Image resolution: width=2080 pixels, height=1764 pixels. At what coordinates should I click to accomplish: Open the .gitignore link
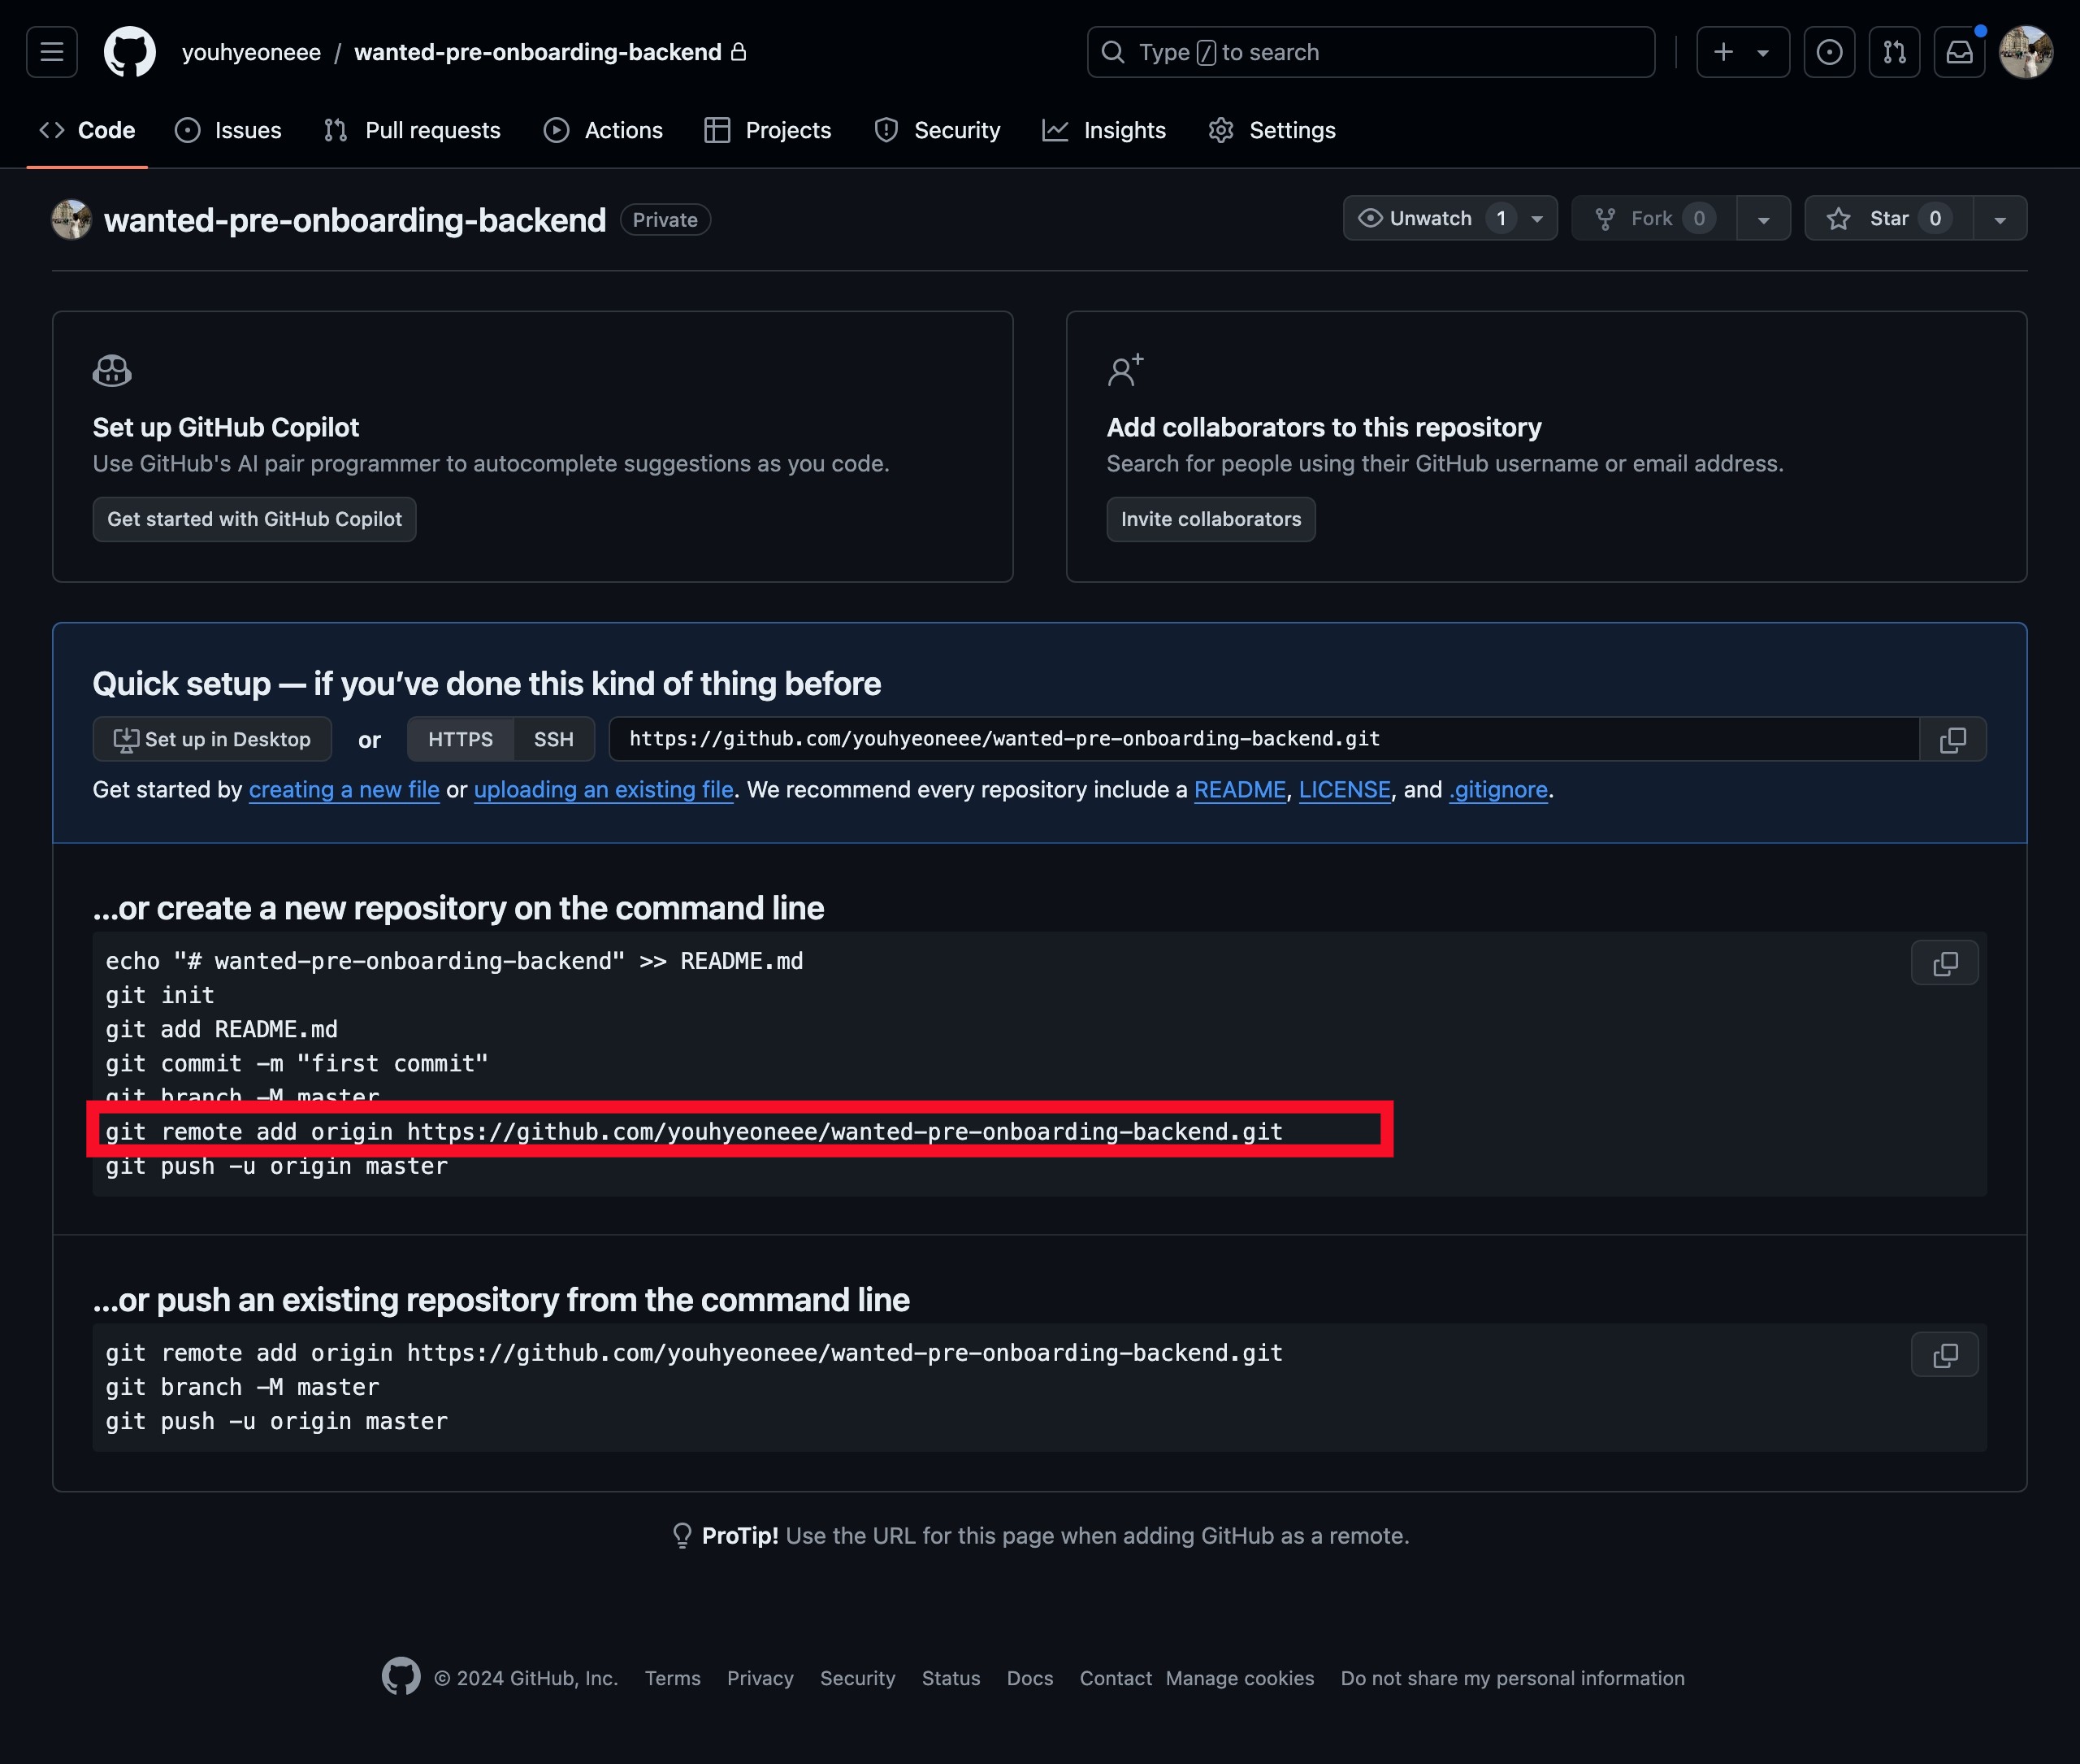tap(1498, 790)
